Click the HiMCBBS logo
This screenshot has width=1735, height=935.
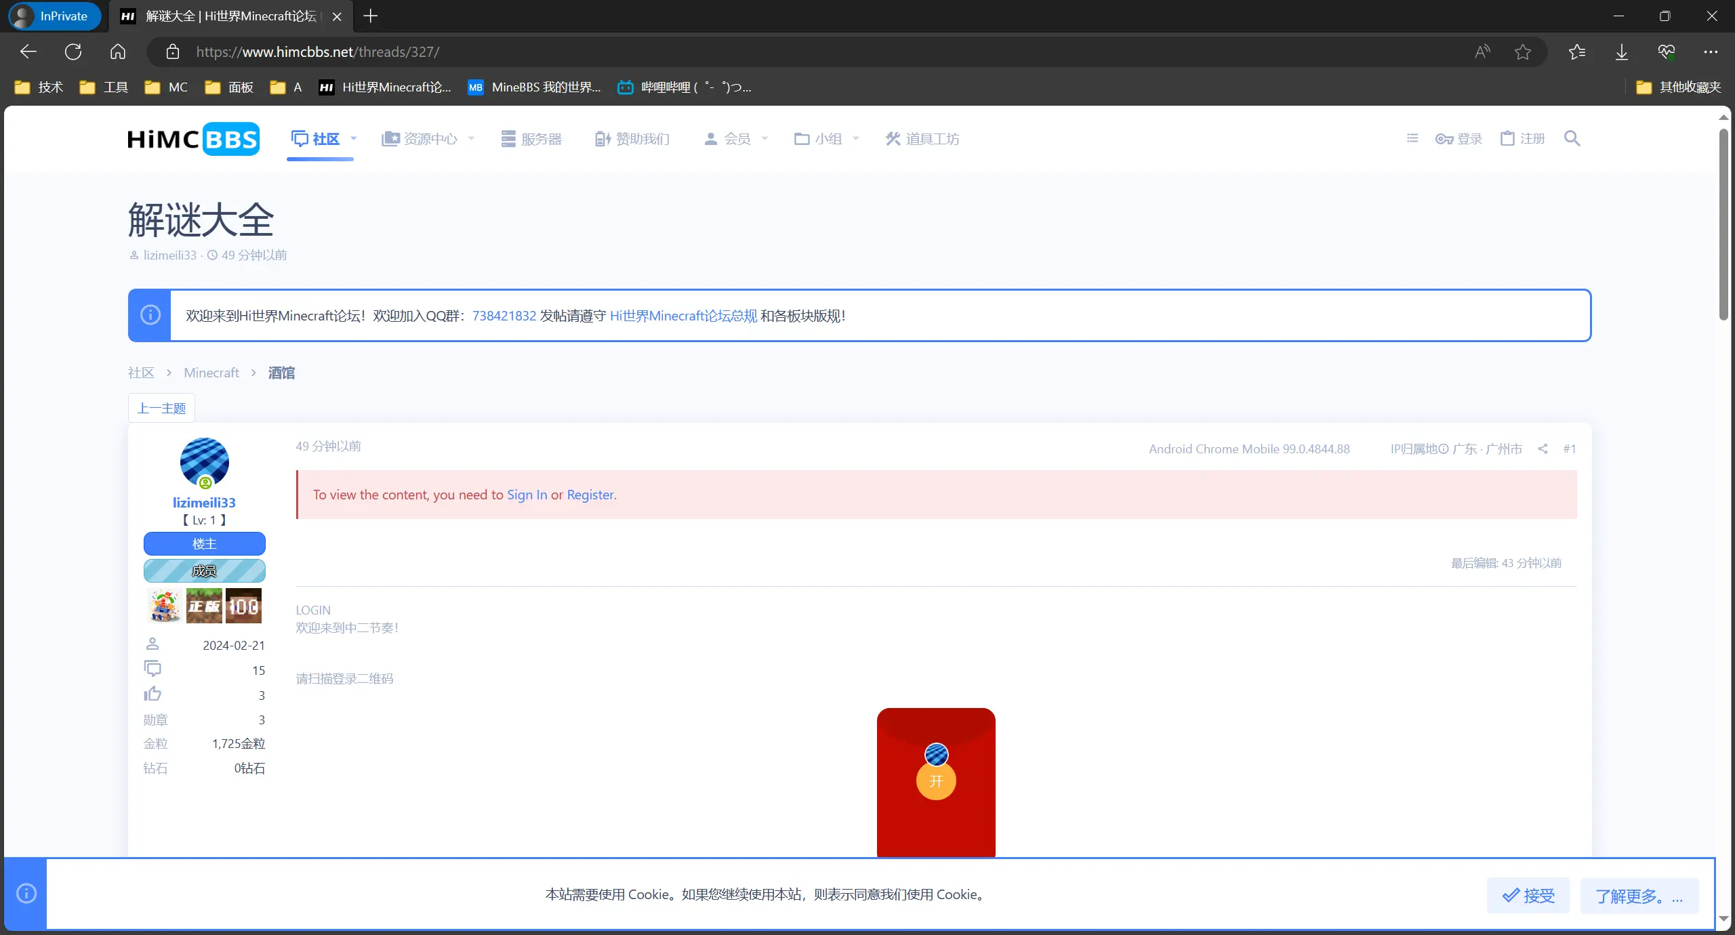coord(192,138)
